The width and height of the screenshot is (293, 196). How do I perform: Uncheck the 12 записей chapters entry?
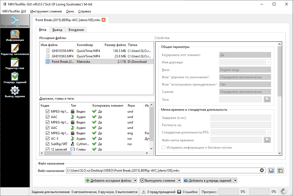(x=47, y=149)
